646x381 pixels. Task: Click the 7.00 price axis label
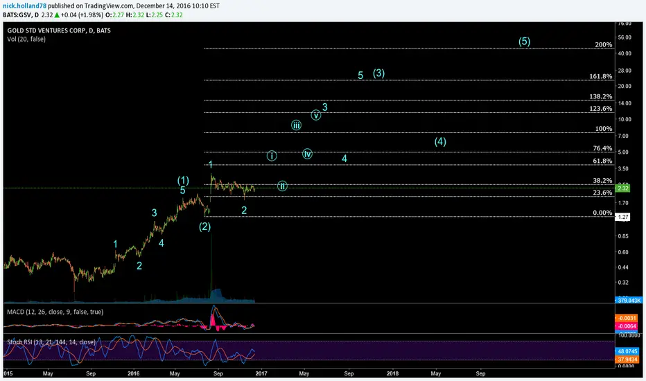[x=623, y=136]
